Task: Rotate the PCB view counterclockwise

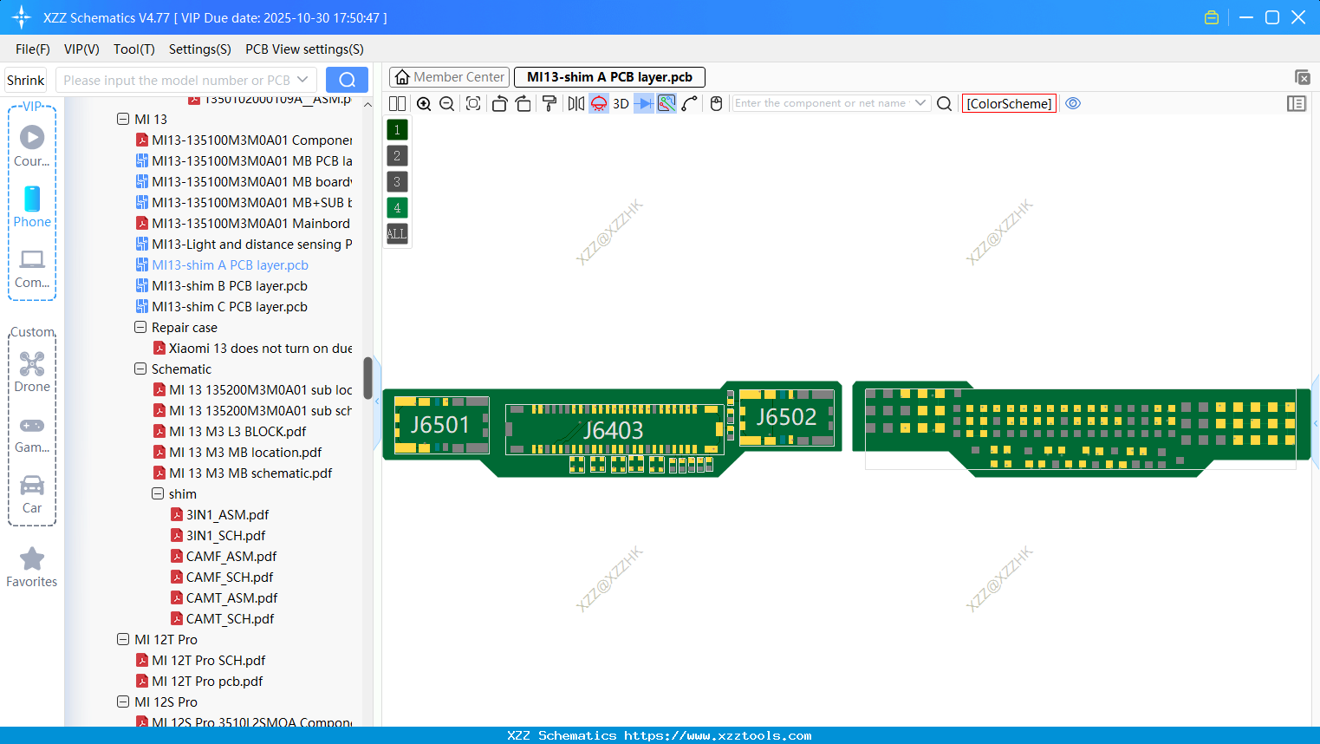Action: point(499,103)
